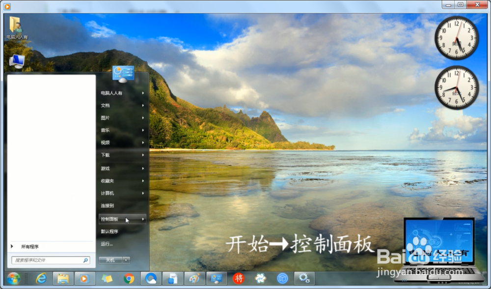Click the 关机 shutdown button
491x289 pixels.
coord(110,260)
